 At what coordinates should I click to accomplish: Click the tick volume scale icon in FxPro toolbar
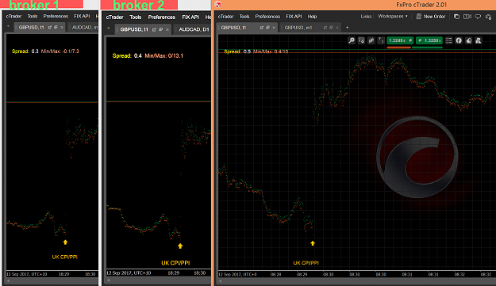381,40
